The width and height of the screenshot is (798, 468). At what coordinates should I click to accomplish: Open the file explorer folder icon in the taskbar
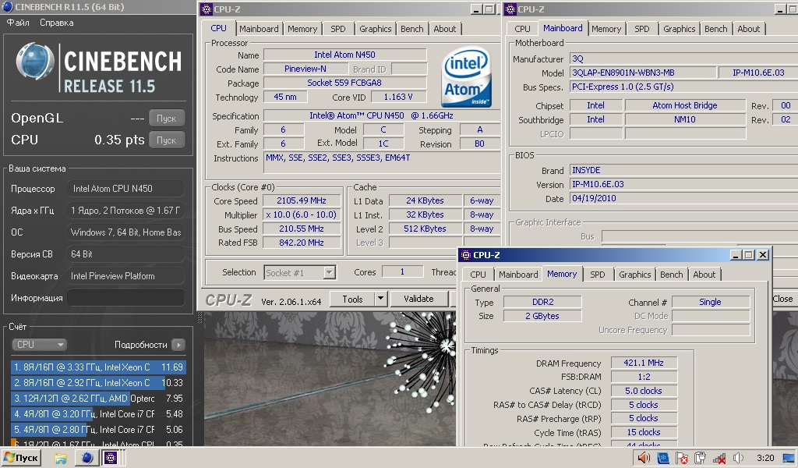pos(61,459)
